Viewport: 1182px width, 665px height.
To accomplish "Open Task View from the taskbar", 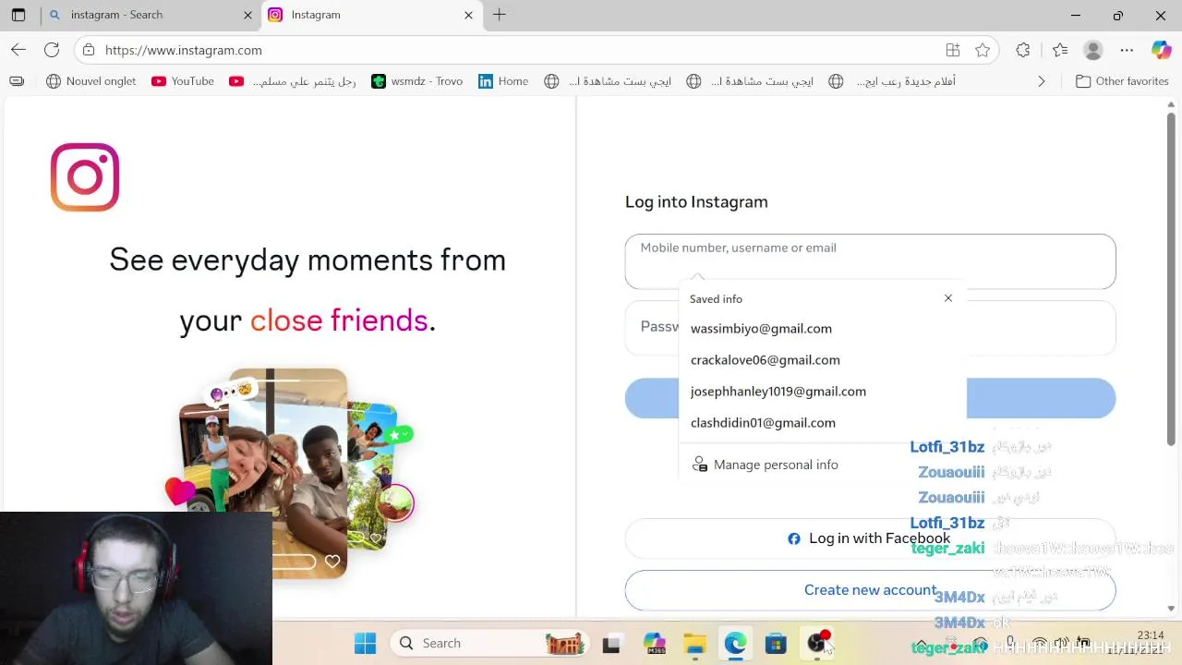I will click(x=611, y=643).
